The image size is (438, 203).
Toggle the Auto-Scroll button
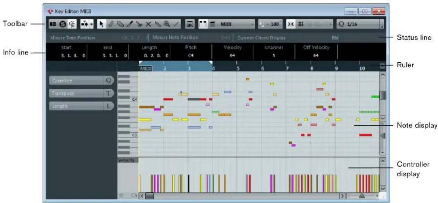pos(84,24)
